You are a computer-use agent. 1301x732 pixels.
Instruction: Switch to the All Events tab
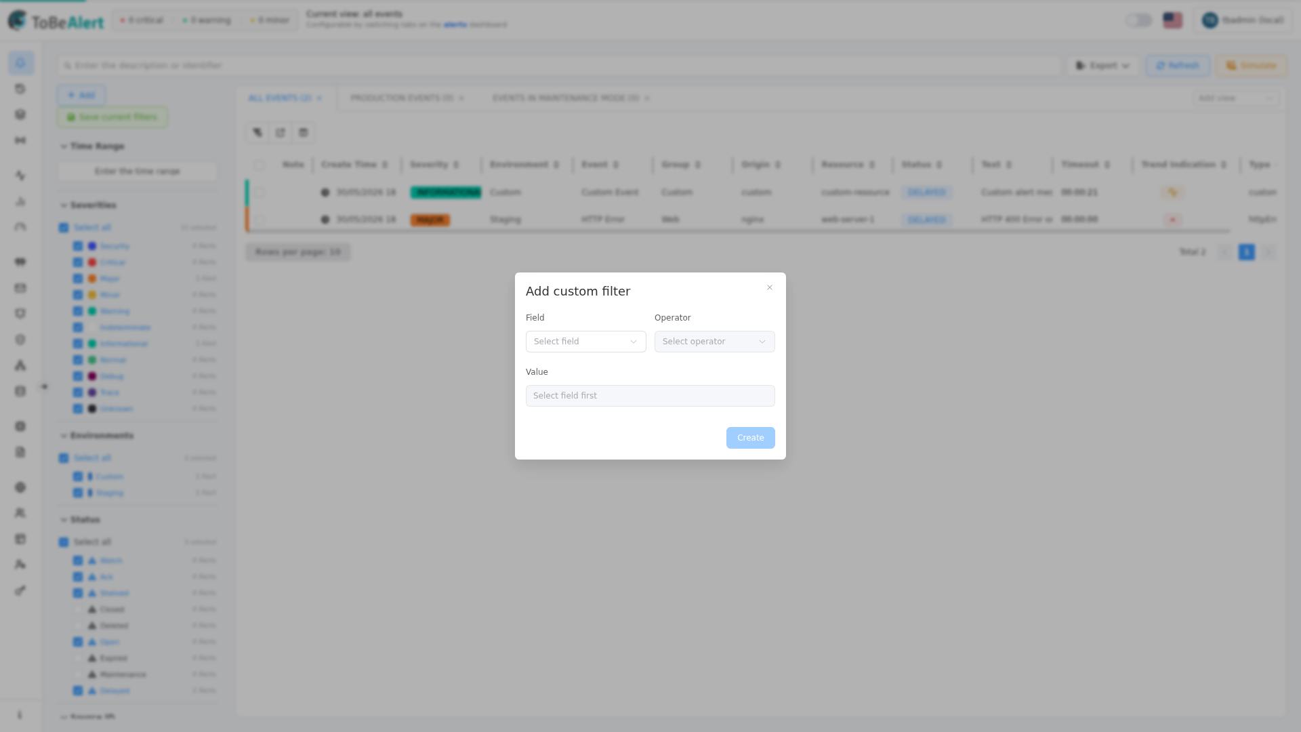tap(280, 98)
